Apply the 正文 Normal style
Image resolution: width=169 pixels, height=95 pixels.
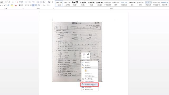click(59, 3)
